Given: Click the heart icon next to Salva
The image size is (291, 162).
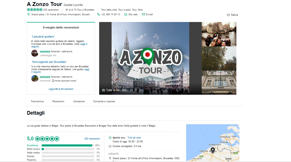Looking at the screenshot, I should 228,15.
